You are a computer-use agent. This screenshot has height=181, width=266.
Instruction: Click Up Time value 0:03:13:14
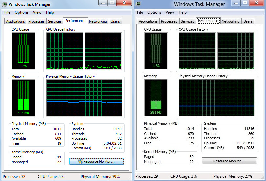point(245,143)
